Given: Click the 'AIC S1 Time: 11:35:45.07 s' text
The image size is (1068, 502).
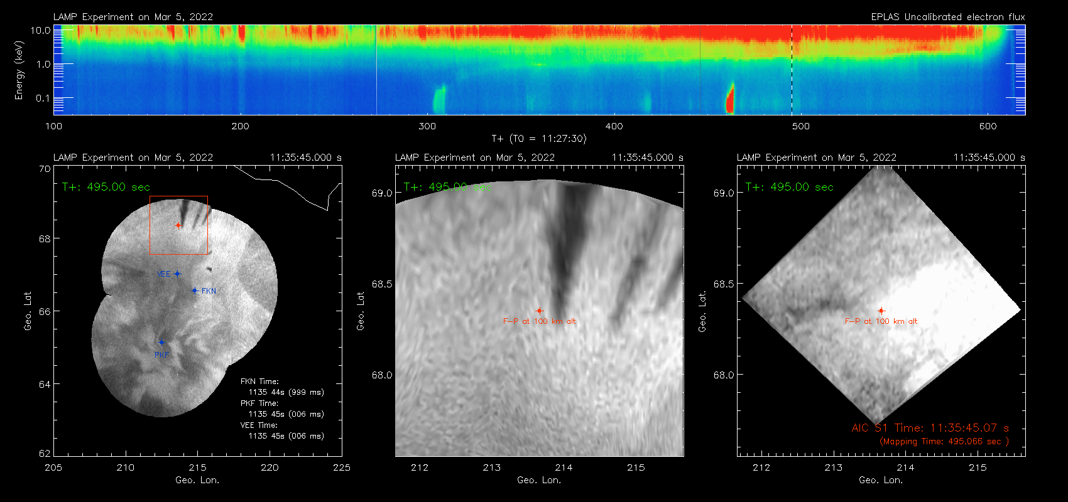Looking at the screenshot, I should tap(930, 428).
